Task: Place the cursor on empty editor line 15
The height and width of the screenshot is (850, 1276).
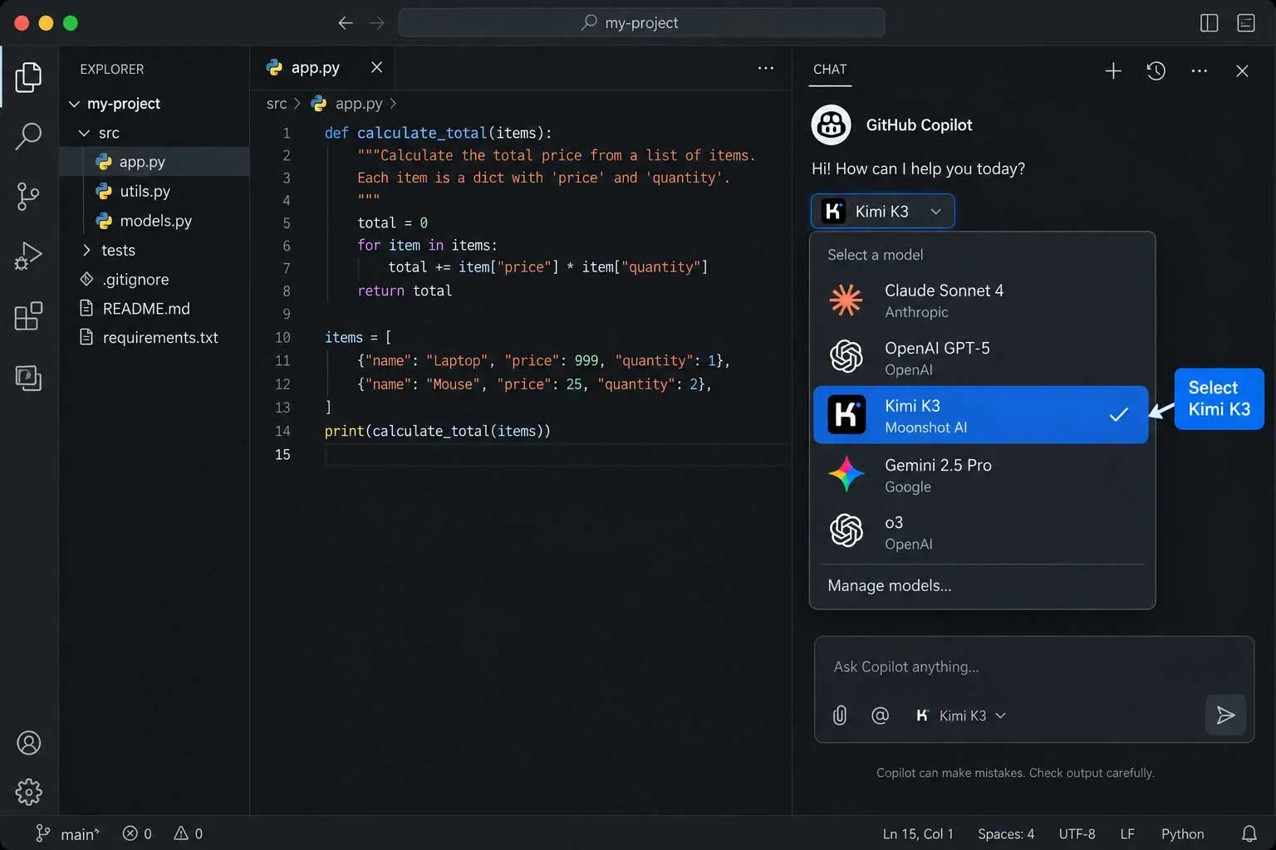Action: (x=557, y=455)
